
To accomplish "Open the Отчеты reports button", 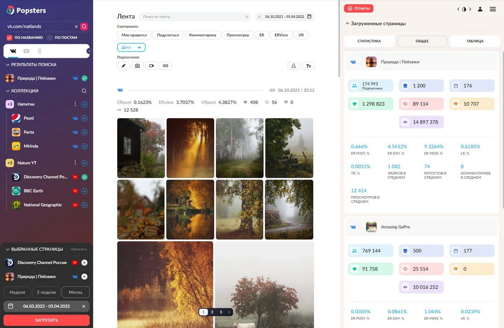I will (359, 8).
